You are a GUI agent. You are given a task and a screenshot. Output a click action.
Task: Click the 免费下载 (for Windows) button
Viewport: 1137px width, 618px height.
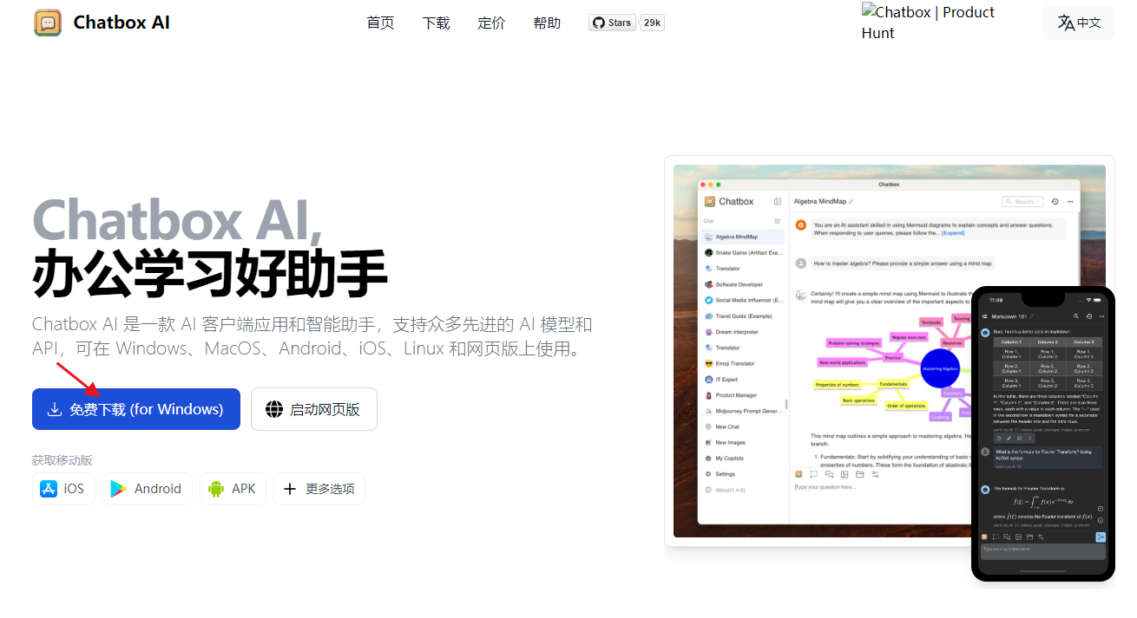tap(135, 408)
